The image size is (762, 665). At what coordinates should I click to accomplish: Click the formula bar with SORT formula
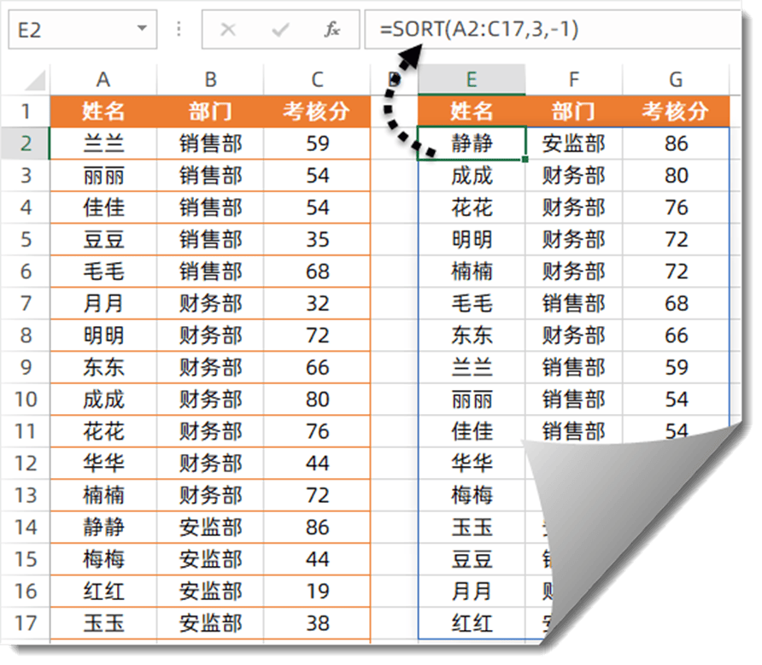pos(553,30)
